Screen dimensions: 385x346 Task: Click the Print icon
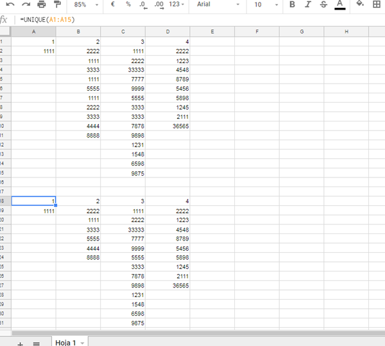coord(42,5)
